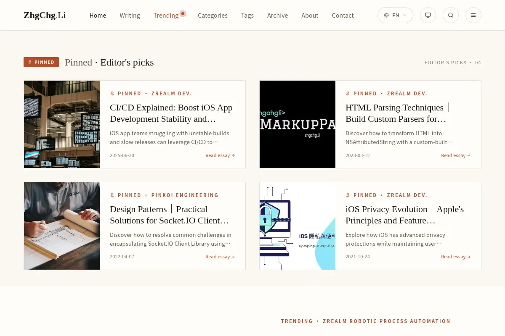Open the hamburger menu icon
This screenshot has height=336, width=505.
point(473,15)
